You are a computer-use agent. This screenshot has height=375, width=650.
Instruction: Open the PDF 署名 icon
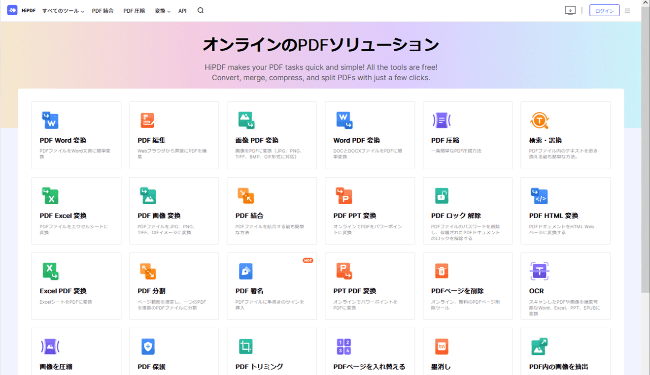coord(246,271)
